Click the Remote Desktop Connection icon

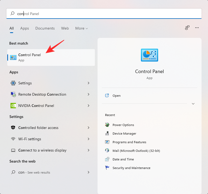point(13,94)
